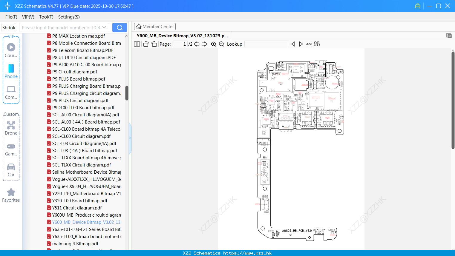This screenshot has height=256, width=455.
Task: Select highlighted Y600_MB_Device Bitmap_V3.02 file
Action: [87, 222]
